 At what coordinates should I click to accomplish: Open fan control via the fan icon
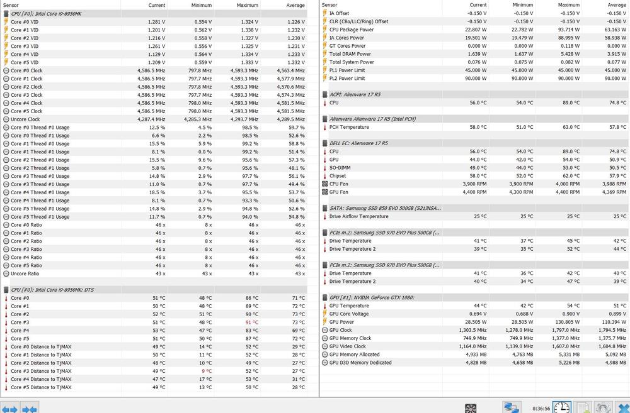click(470, 408)
